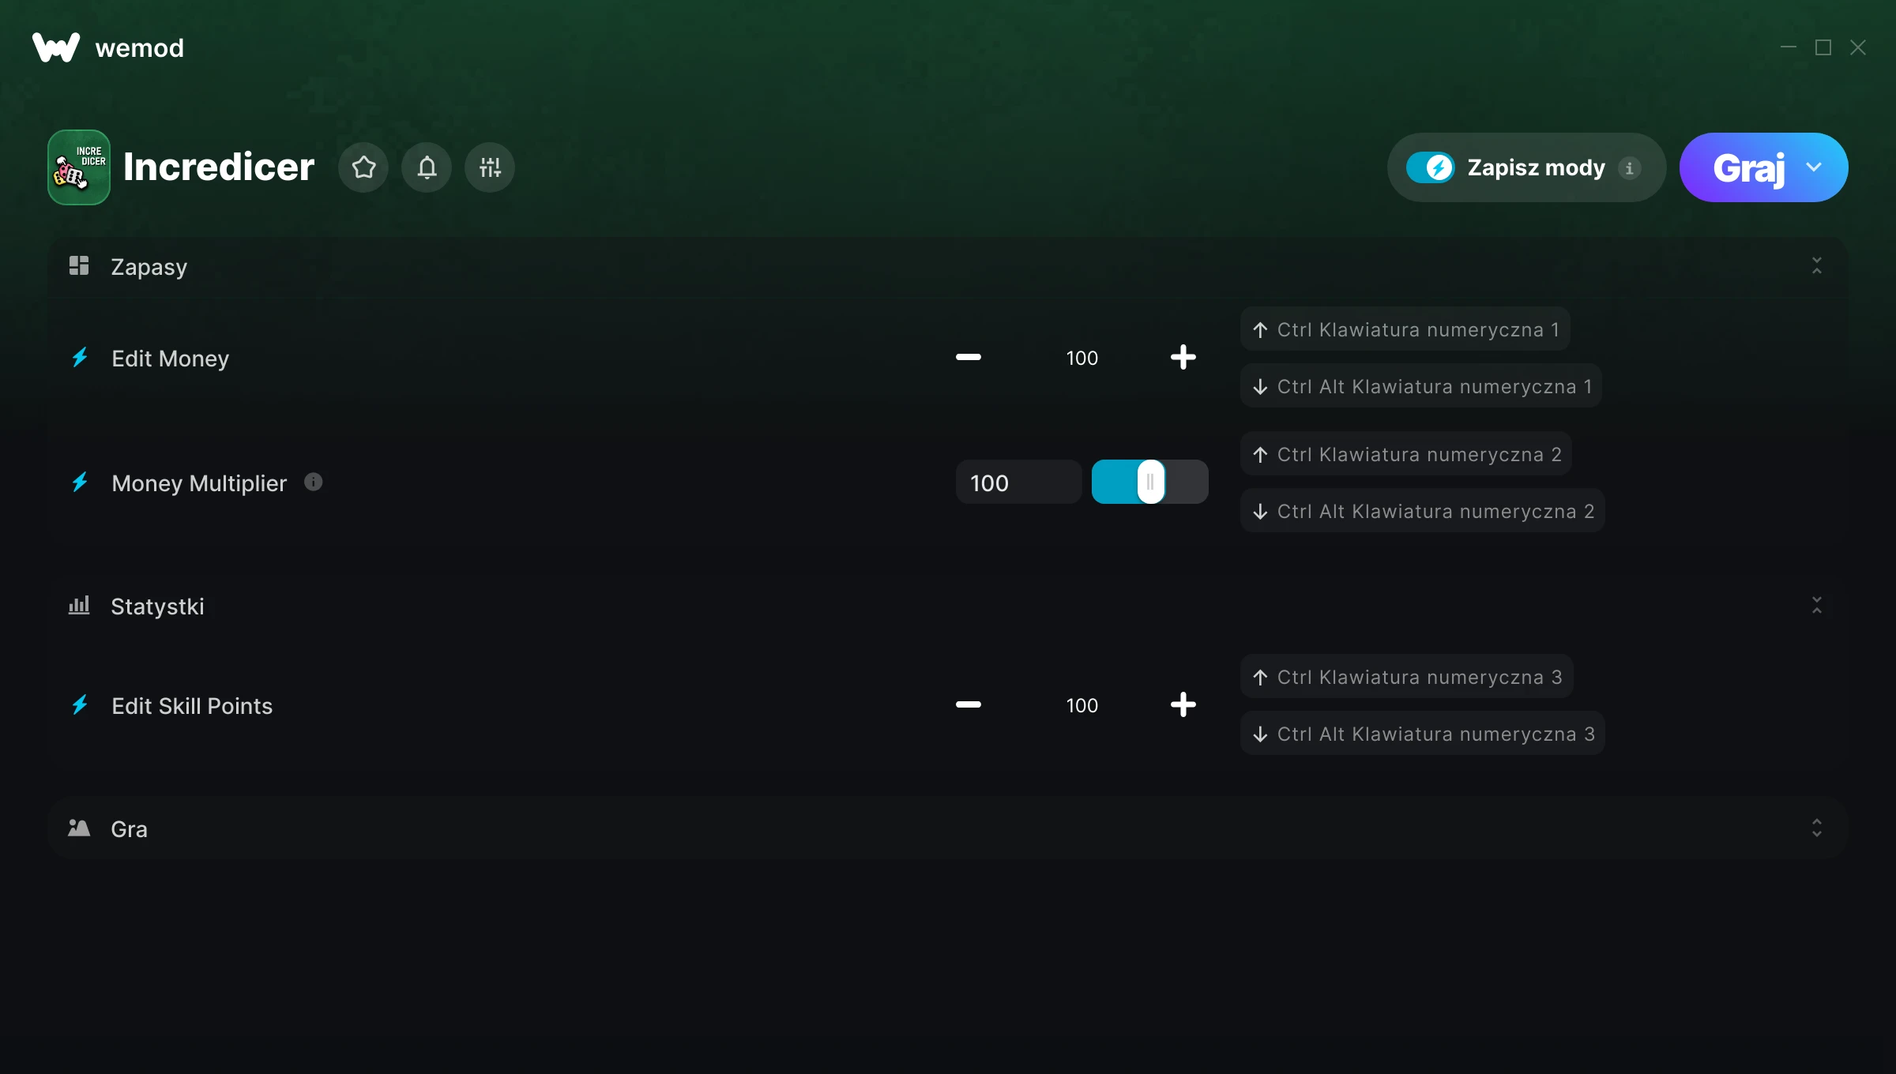Click the Money Multiplier slider handle

[1150, 482]
